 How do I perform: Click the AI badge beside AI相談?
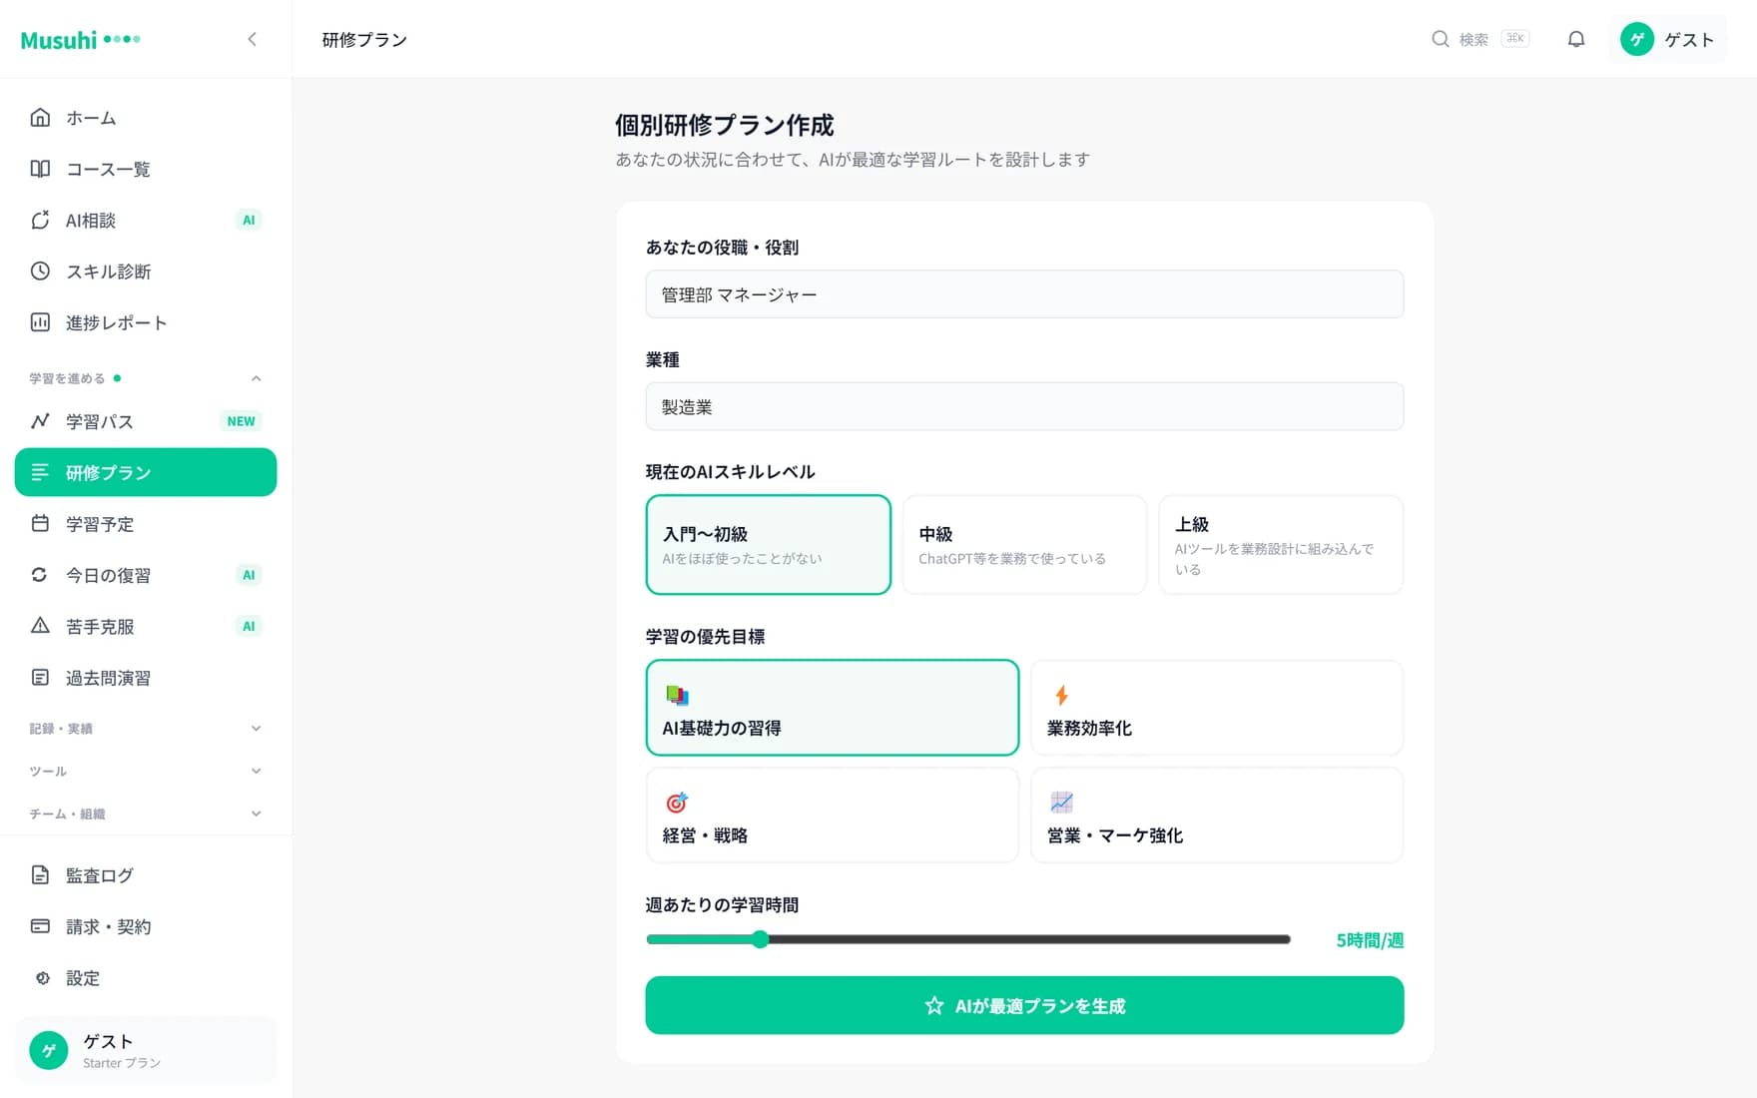249,220
